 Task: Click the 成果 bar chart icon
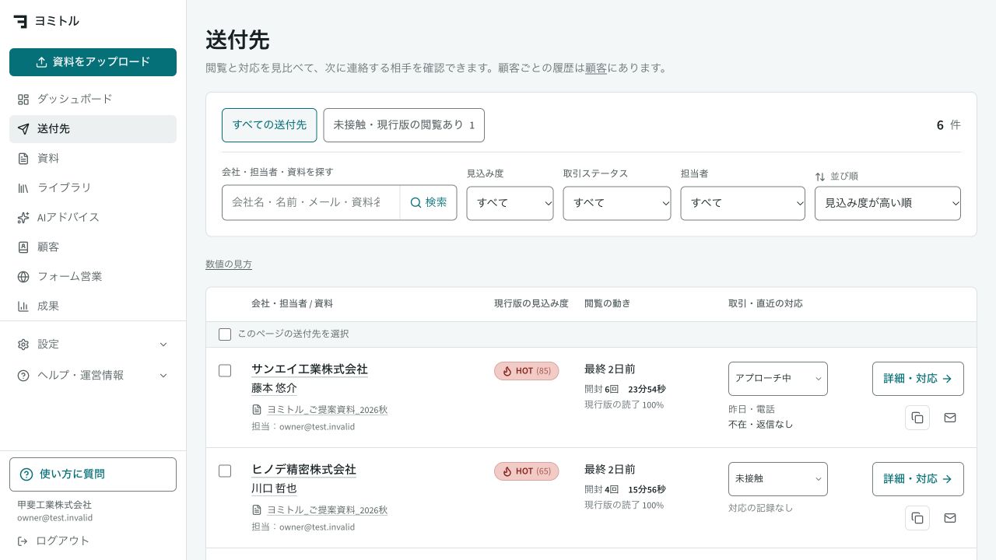click(23, 306)
